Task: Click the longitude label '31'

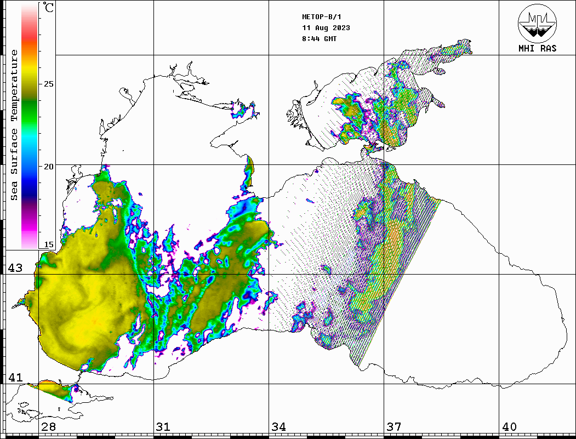Action: 163,426
